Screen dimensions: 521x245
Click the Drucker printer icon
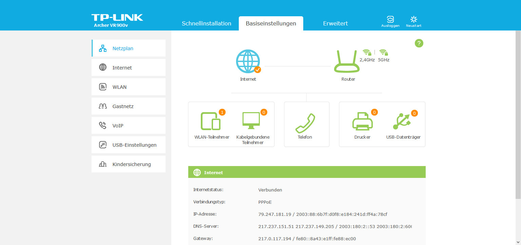tap(362, 121)
